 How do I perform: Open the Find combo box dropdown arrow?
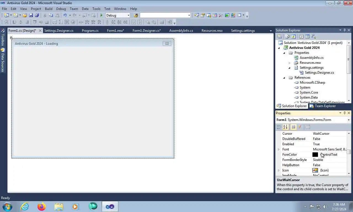(189, 15)
